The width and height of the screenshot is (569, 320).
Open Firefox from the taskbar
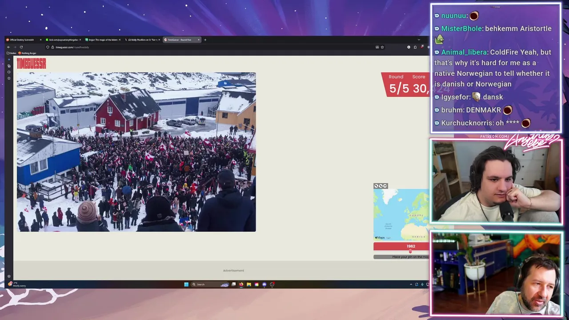(241, 284)
